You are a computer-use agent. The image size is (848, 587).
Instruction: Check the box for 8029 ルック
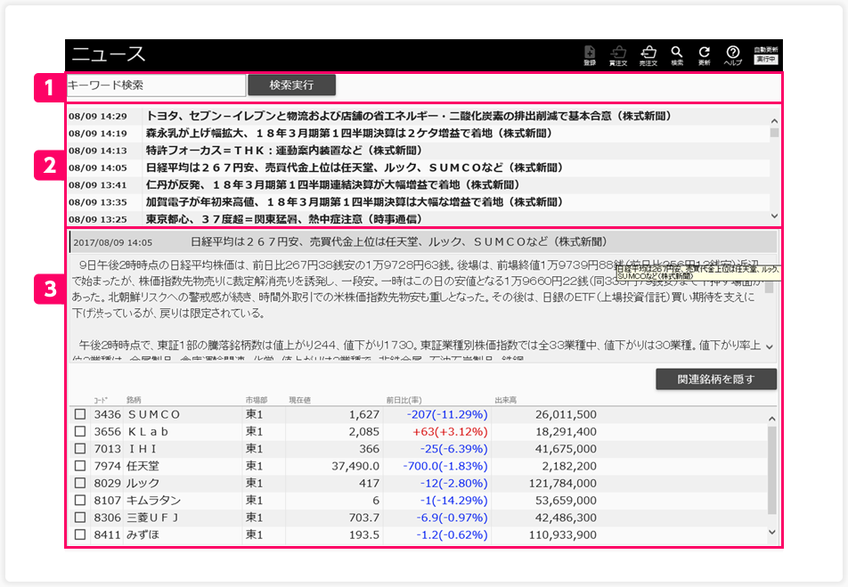[80, 483]
